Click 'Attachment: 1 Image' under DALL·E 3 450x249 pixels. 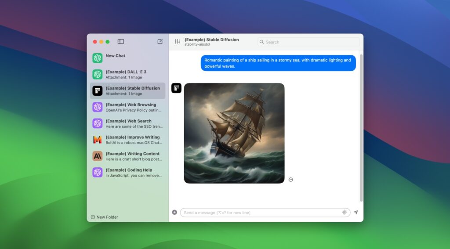pos(123,77)
